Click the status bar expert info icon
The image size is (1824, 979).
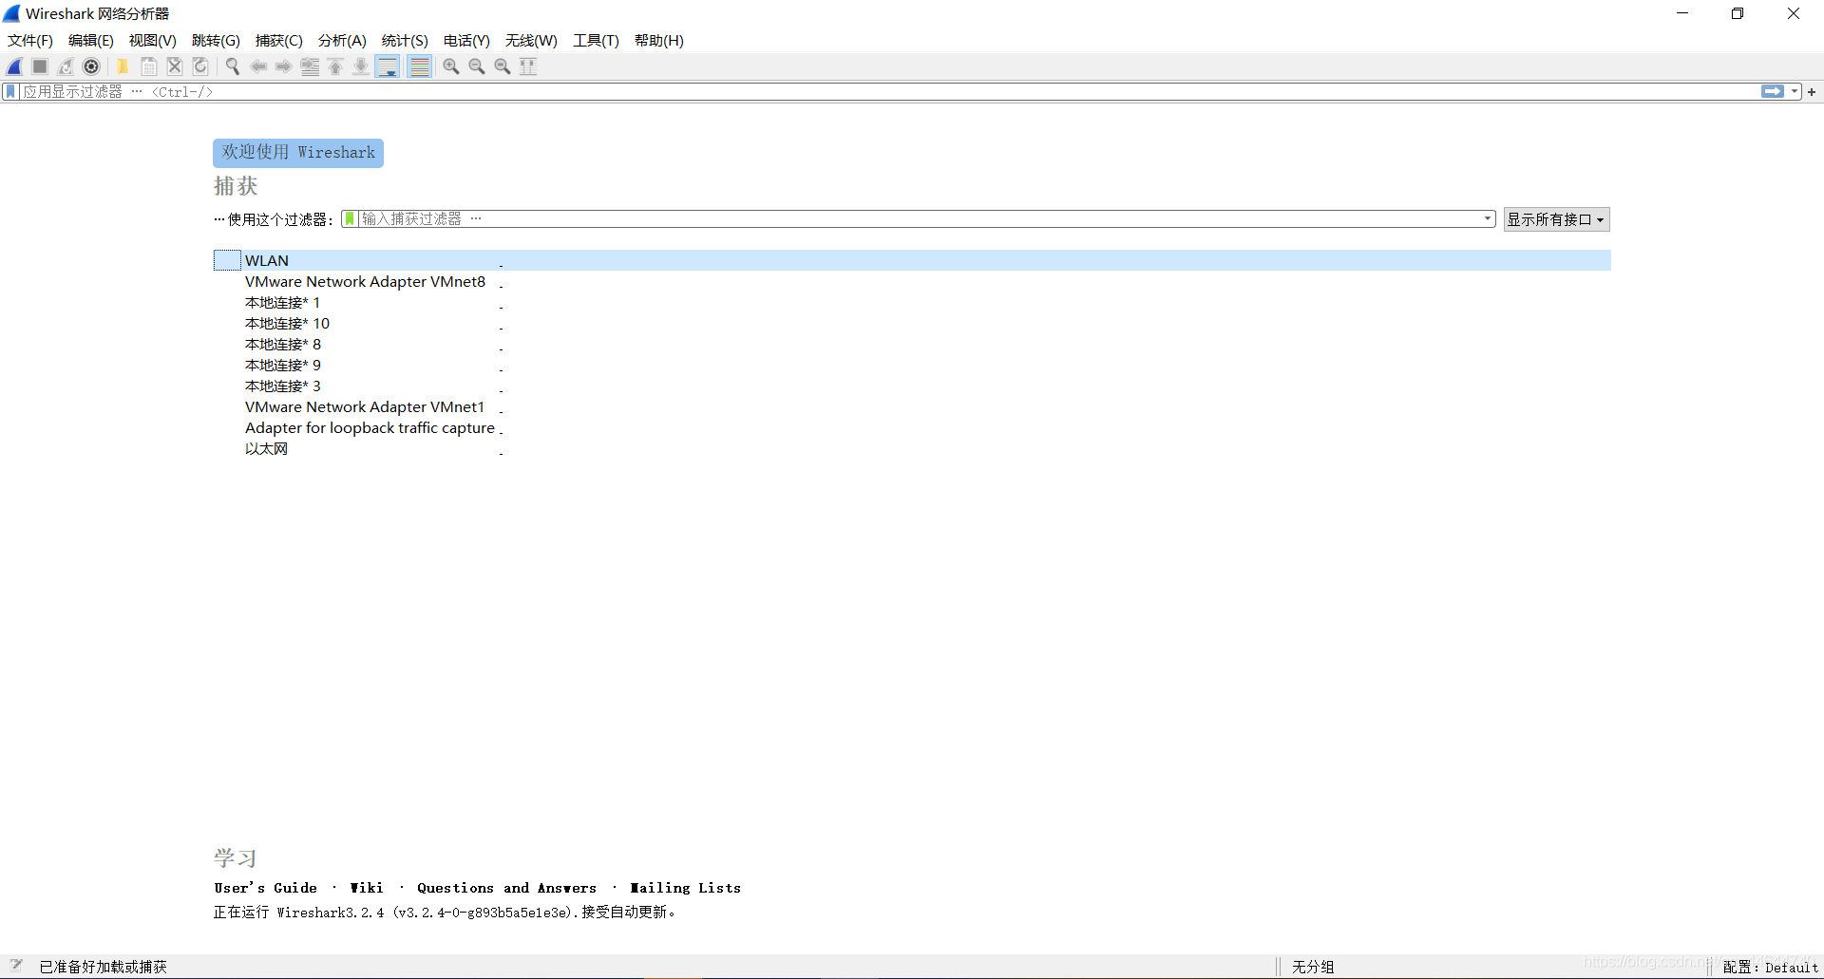(x=16, y=966)
